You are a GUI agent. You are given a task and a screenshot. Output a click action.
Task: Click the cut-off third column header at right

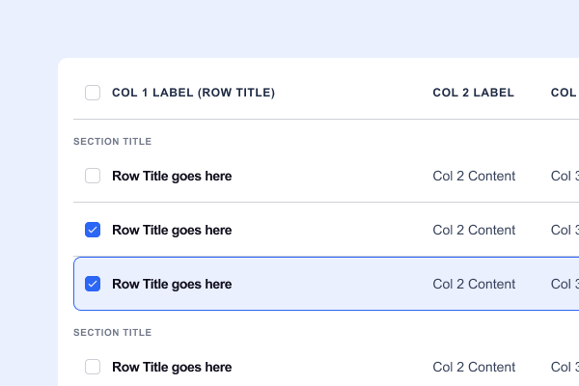click(x=565, y=93)
